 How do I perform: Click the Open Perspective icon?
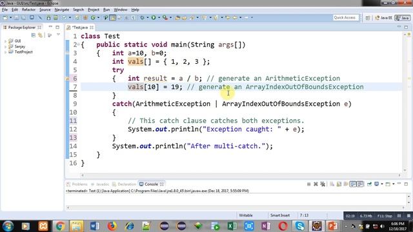(x=368, y=18)
